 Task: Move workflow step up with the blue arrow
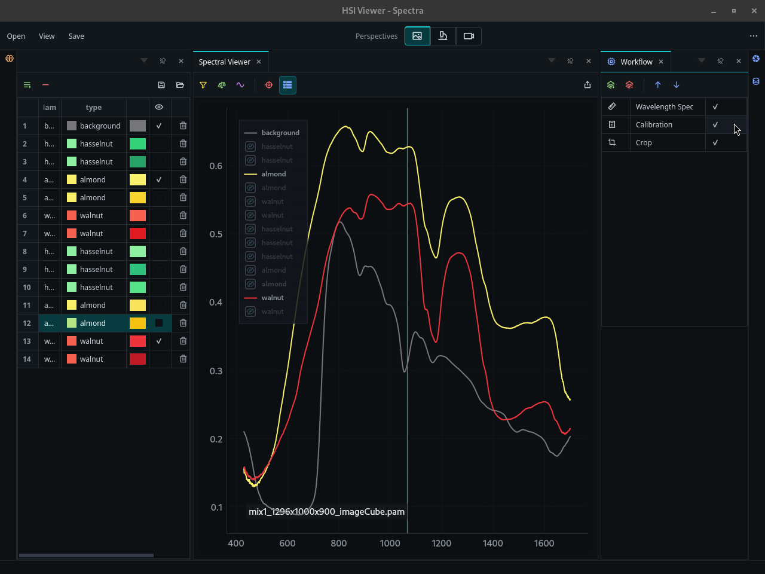click(658, 85)
